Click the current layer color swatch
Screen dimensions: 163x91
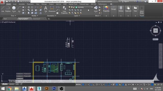coord(76,7)
